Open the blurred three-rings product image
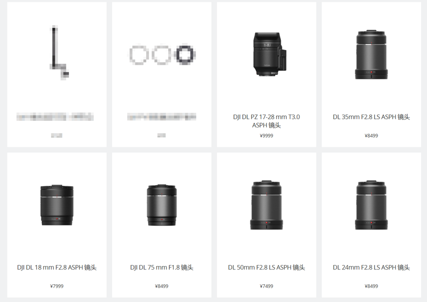This screenshot has width=427, height=302. [162, 54]
